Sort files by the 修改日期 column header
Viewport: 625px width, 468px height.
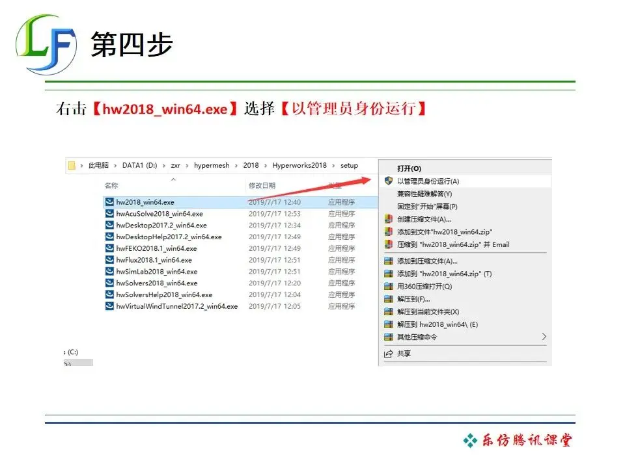point(262,185)
